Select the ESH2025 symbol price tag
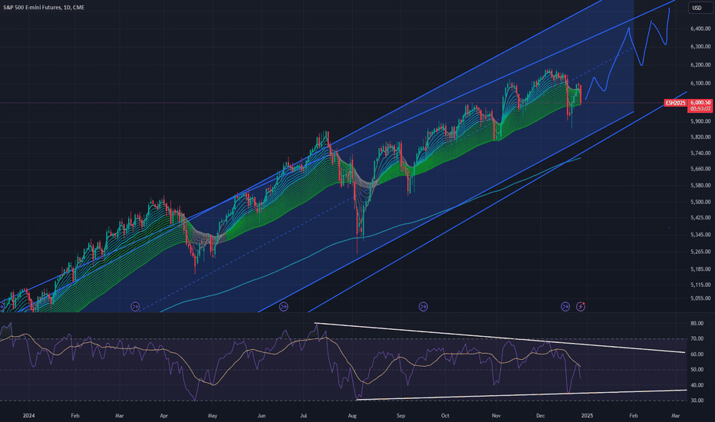The image size is (715, 422). [675, 103]
